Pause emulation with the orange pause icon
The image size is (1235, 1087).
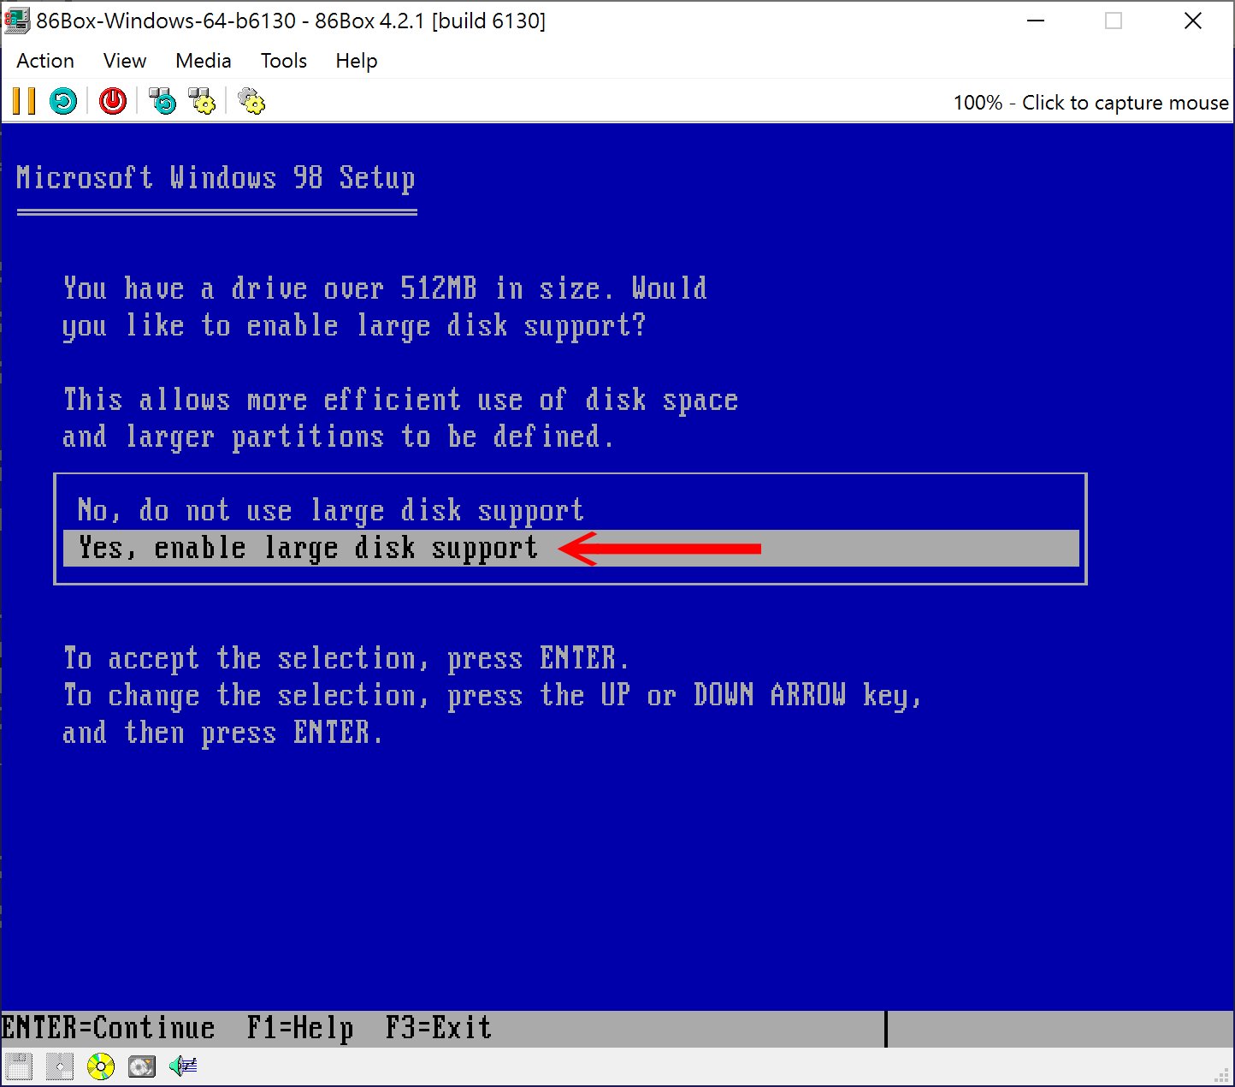click(24, 101)
